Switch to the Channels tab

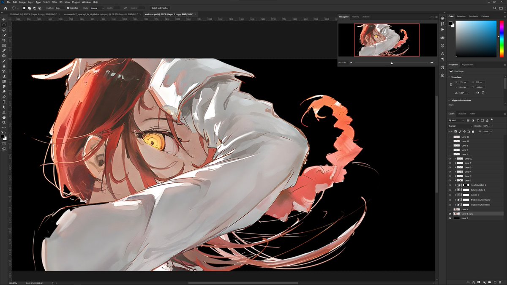pyautogui.click(x=462, y=113)
